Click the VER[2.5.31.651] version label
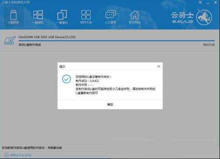 20,155
